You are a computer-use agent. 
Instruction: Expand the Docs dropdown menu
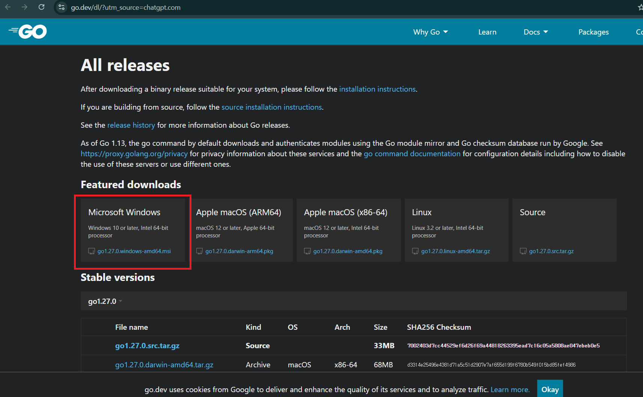[536, 32]
